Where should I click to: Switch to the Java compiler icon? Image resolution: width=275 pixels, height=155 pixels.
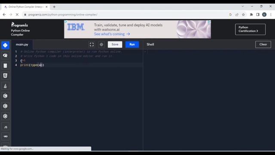(5, 86)
